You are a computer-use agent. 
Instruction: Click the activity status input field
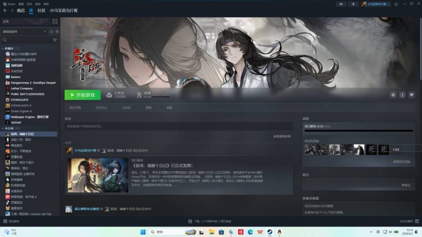coord(179,126)
